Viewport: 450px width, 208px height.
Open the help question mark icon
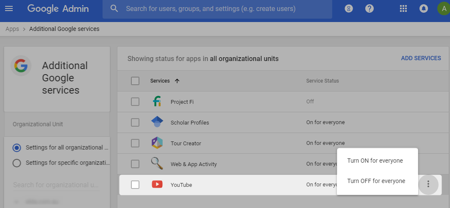click(x=369, y=8)
